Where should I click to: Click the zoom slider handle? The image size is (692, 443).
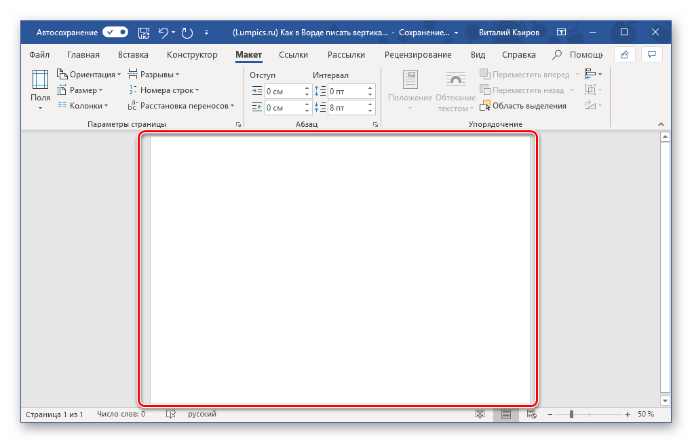pos(572,414)
